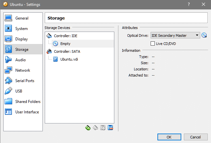The image size is (211, 143).
Task: Click the remove storage attachment icon
Action: click(x=110, y=128)
